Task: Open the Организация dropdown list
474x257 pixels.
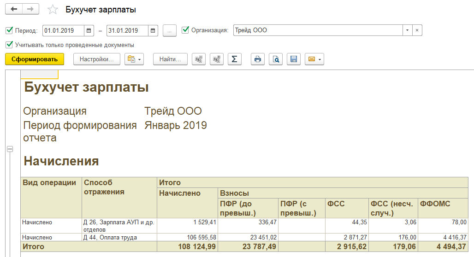Action: point(407,30)
